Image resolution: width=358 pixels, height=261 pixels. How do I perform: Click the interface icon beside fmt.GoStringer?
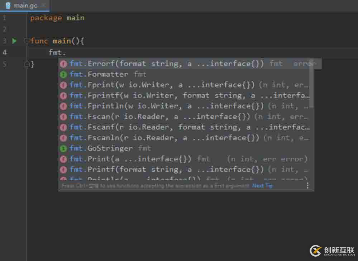(x=63, y=149)
